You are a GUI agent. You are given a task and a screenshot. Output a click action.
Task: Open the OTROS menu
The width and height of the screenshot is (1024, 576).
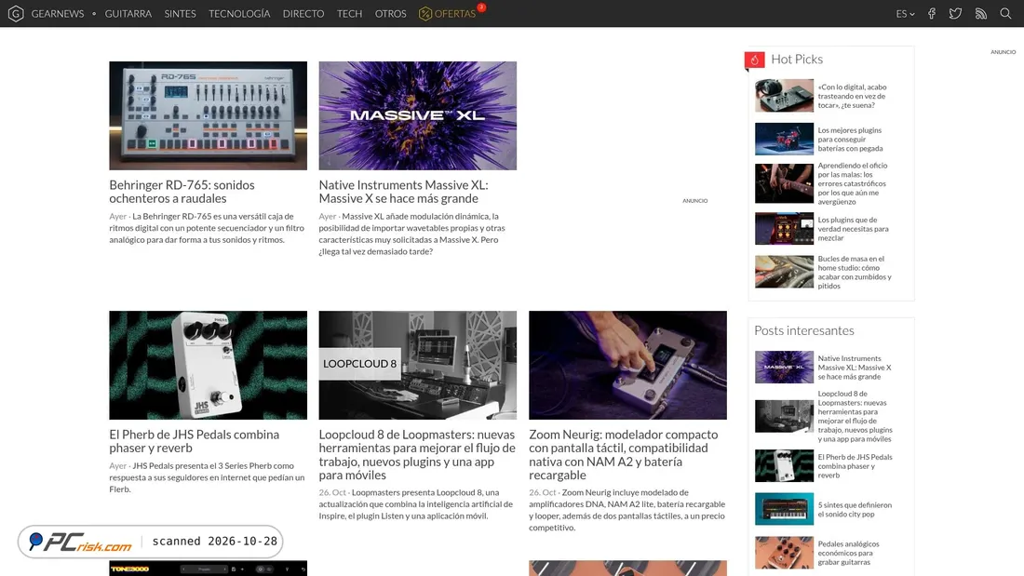391,14
